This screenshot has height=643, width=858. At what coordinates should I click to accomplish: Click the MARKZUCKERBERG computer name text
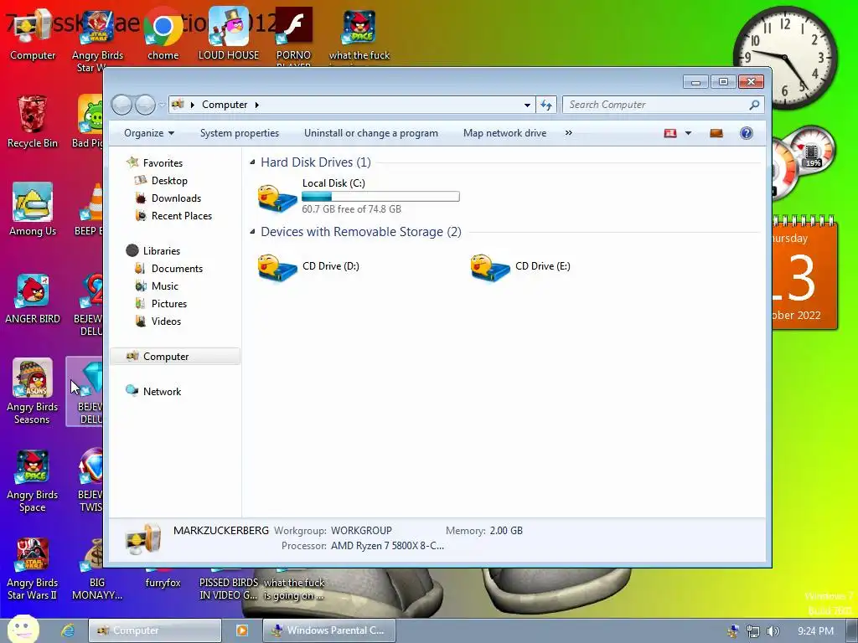(x=221, y=530)
